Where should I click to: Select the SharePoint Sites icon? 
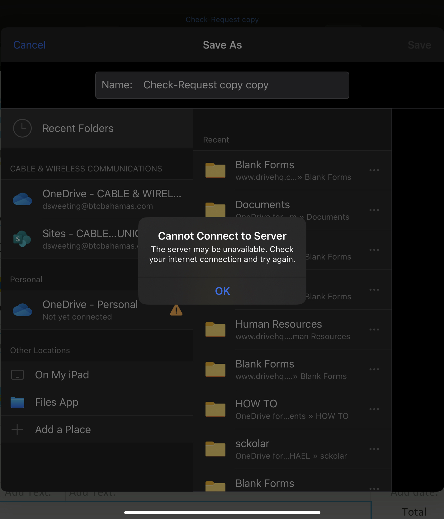coord(22,239)
